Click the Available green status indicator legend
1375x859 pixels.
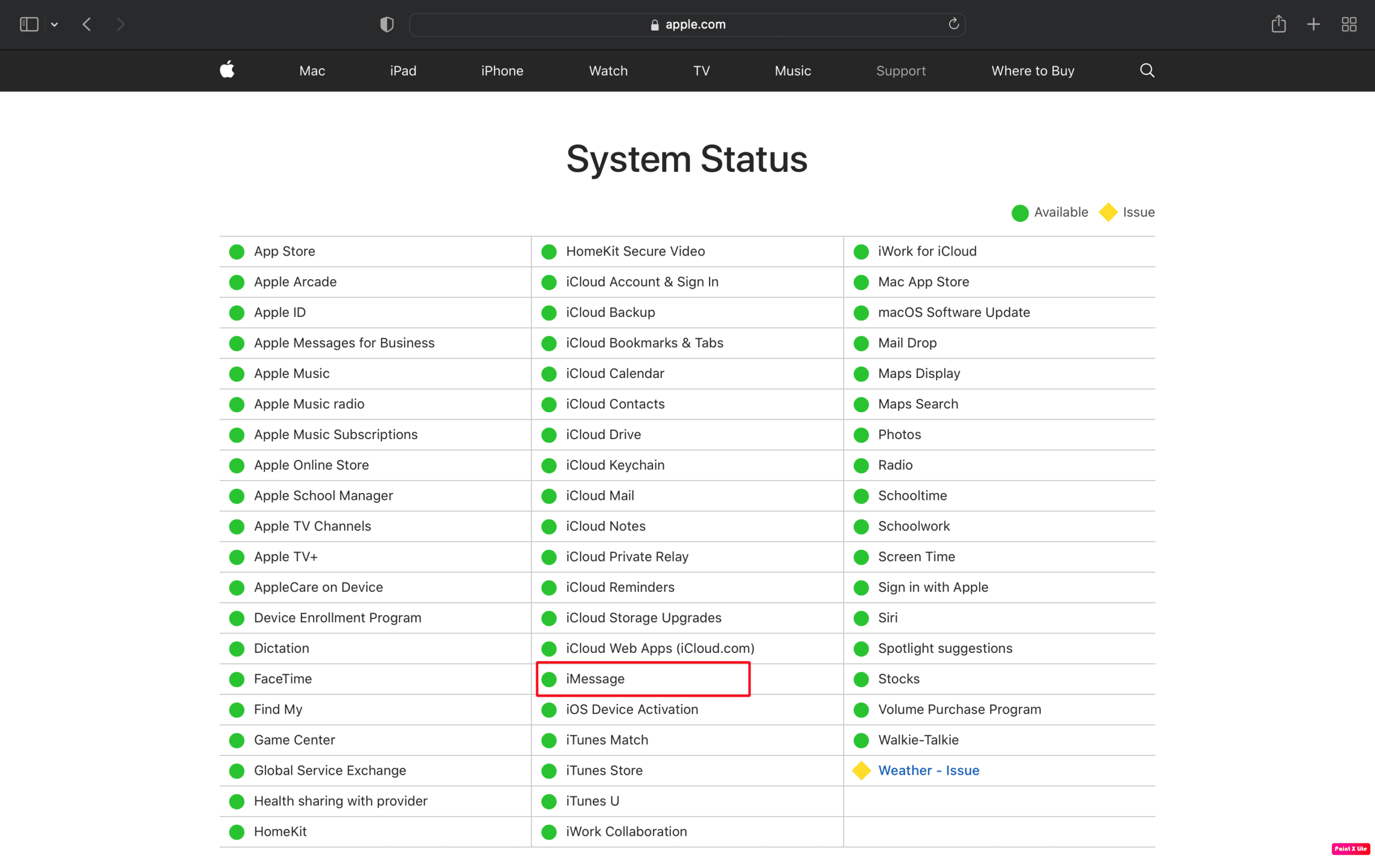[x=1019, y=212]
